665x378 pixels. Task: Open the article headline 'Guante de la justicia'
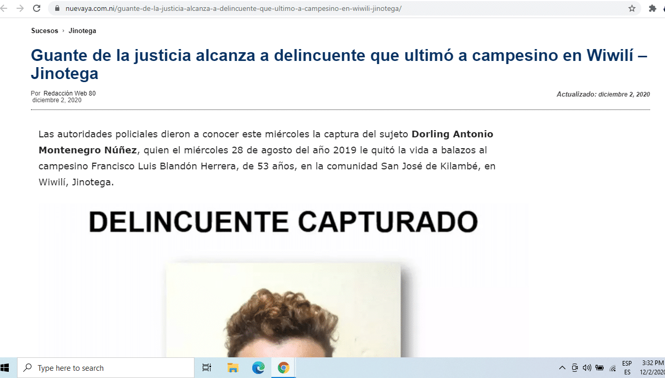pyautogui.click(x=339, y=65)
